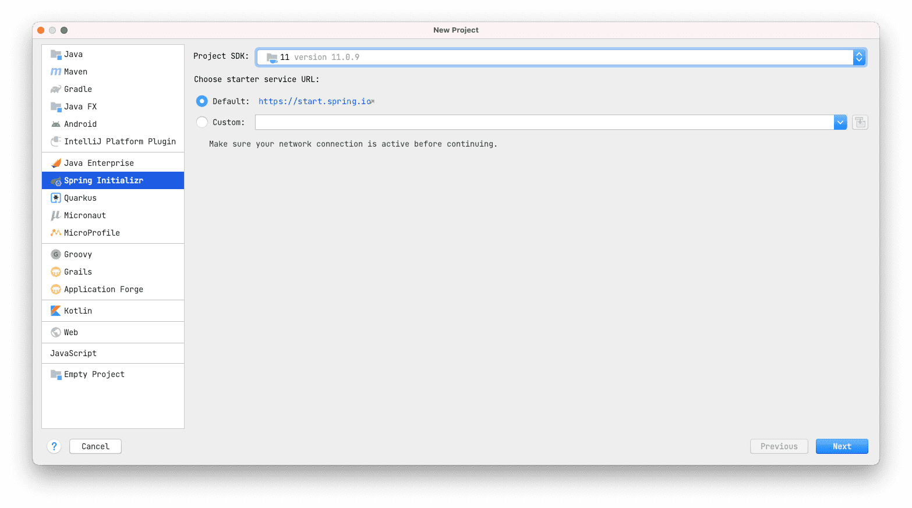
Task: Choose the Kotlin project generator
Action: [76, 311]
